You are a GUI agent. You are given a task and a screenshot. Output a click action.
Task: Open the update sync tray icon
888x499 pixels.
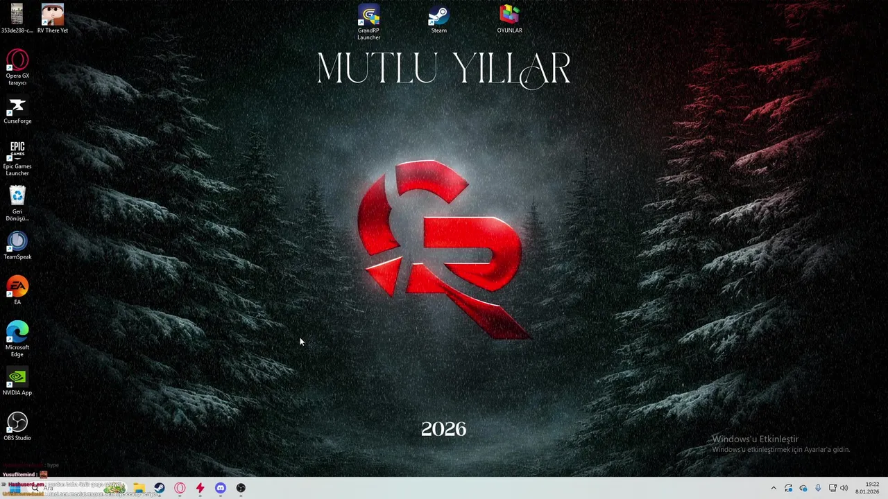point(789,488)
